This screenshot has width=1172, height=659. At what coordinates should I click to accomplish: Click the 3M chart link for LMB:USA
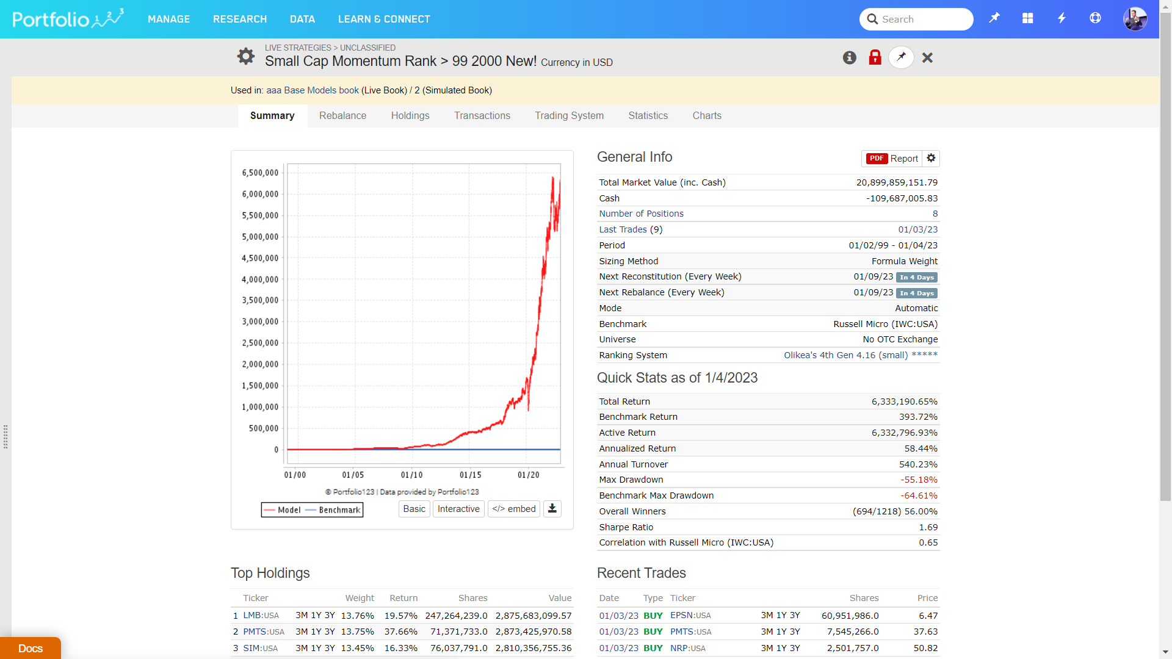click(x=302, y=616)
